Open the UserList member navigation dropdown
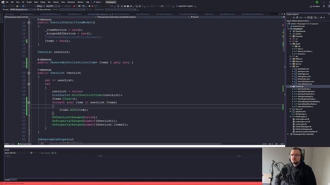The height and width of the screenshot is (185, 330). pos(236,17)
